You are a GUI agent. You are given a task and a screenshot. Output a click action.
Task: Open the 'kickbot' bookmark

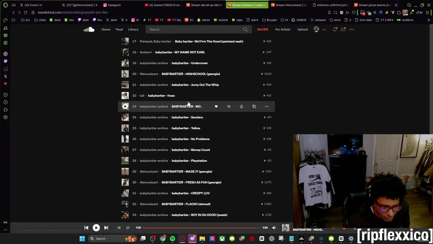[221, 20]
